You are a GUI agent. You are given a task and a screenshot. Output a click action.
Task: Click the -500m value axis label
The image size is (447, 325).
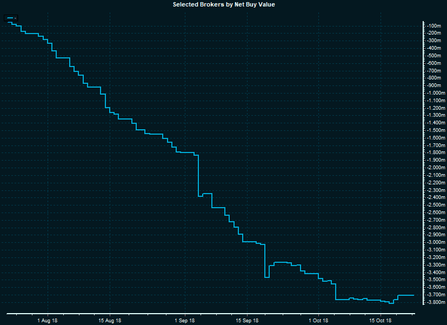[x=434, y=55]
